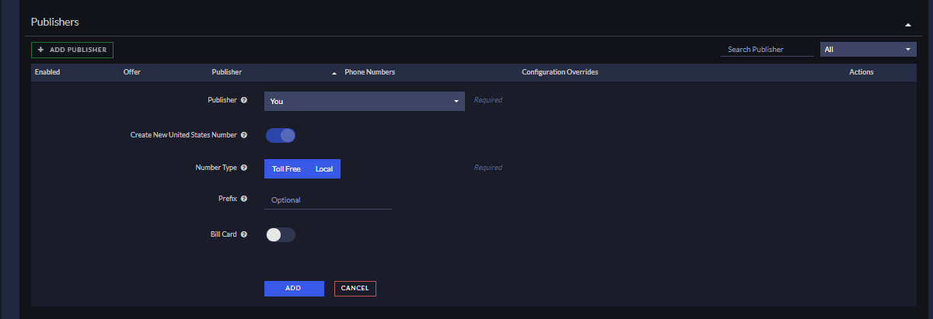This screenshot has height=319, width=933.
Task: Open the Publisher dropdown showing You
Action: pyautogui.click(x=365, y=102)
